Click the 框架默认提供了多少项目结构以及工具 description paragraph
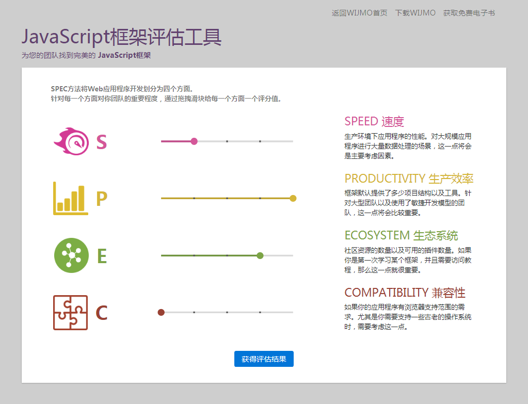The height and width of the screenshot is (404, 528). pyautogui.click(x=408, y=203)
